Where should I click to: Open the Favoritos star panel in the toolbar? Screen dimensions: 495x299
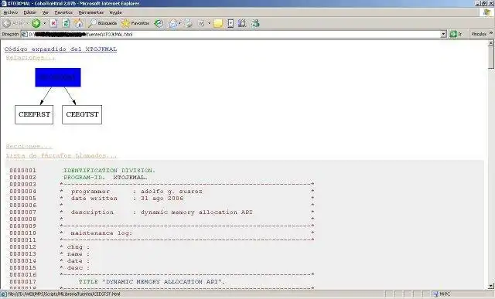pyautogui.click(x=135, y=23)
